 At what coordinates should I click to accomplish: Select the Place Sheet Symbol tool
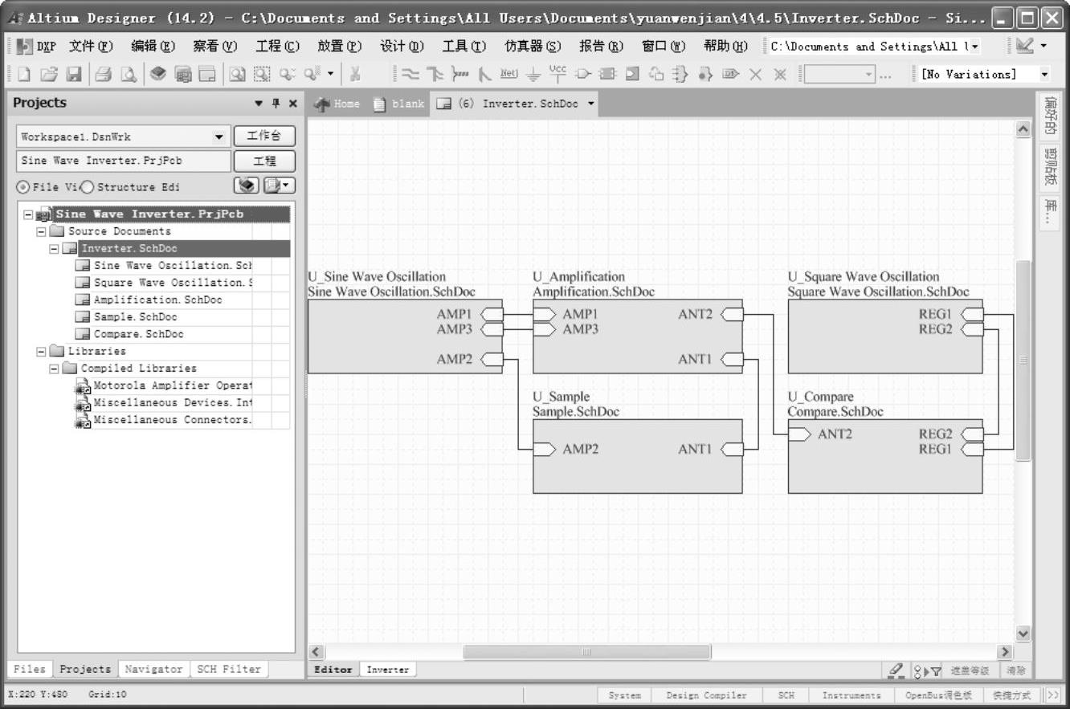click(x=607, y=75)
